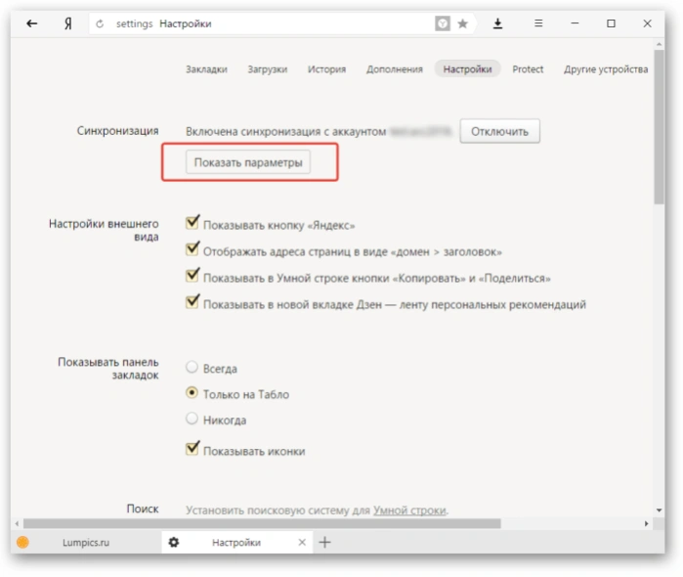683x577 pixels.
Task: Switch to the Lumpics.ru tab
Action: tap(86, 542)
